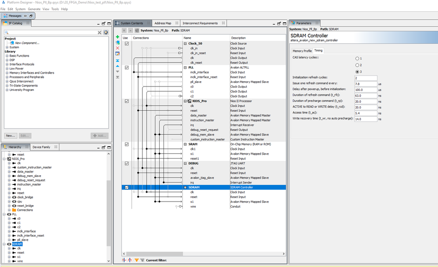The image size is (438, 267).
Task: Toggle the Use checkbox for the PLL component
Action: point(127,68)
